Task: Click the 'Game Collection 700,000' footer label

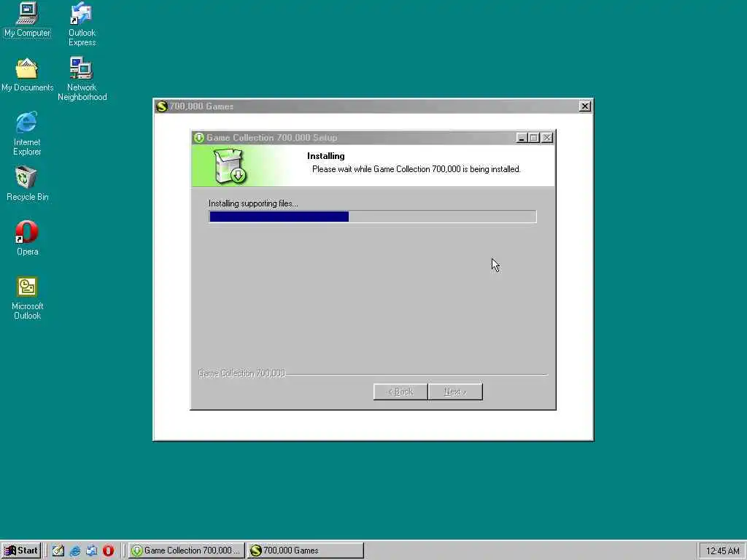Action: coord(241,373)
